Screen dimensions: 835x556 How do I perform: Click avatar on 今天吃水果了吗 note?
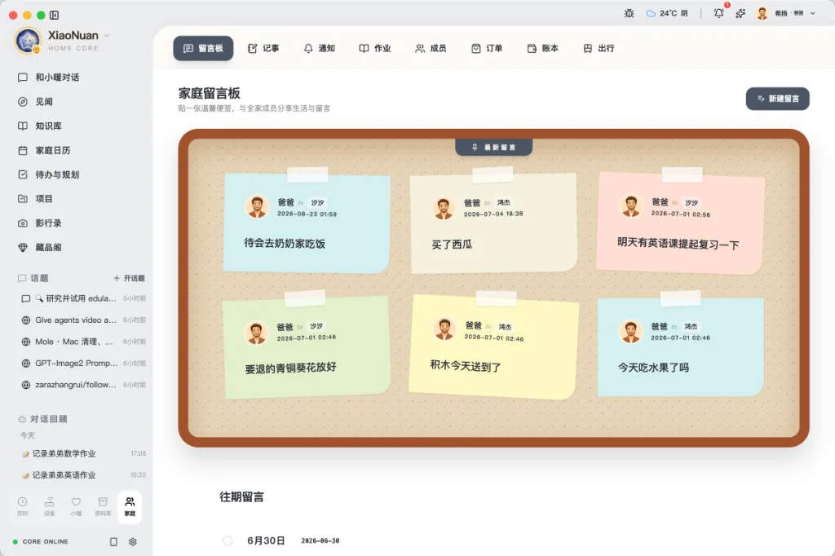tap(630, 331)
